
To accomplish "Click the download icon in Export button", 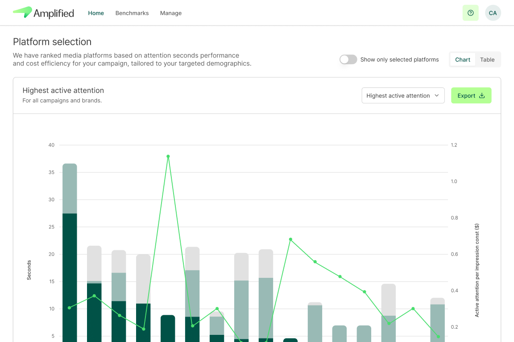I will coord(482,96).
